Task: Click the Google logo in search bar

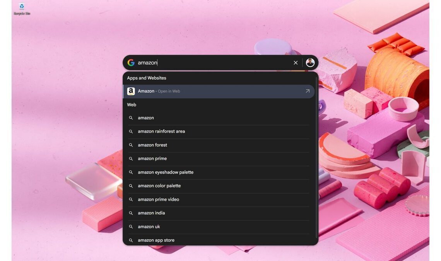Action: click(131, 62)
